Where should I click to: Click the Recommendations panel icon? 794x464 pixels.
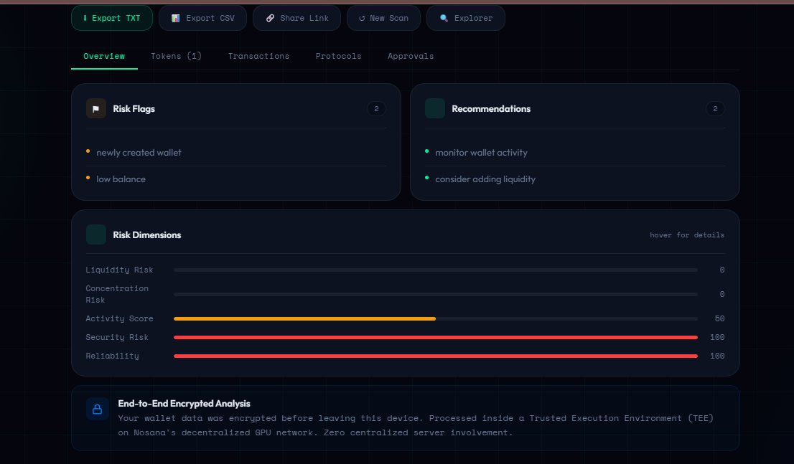(x=435, y=108)
